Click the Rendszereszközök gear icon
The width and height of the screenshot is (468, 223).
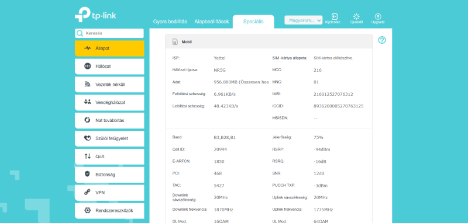(87, 211)
